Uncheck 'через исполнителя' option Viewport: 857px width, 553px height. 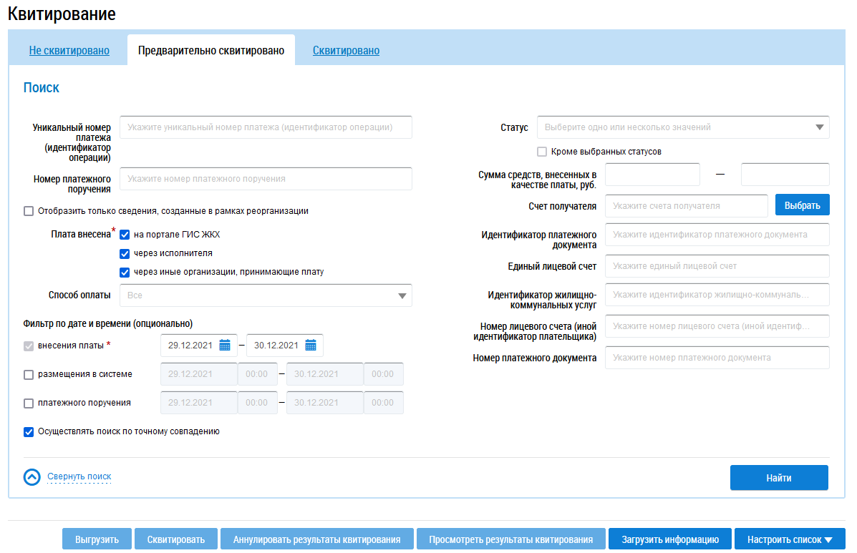125,253
